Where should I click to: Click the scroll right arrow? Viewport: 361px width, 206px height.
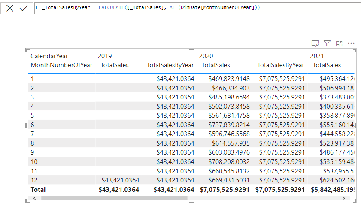[x=343, y=198]
